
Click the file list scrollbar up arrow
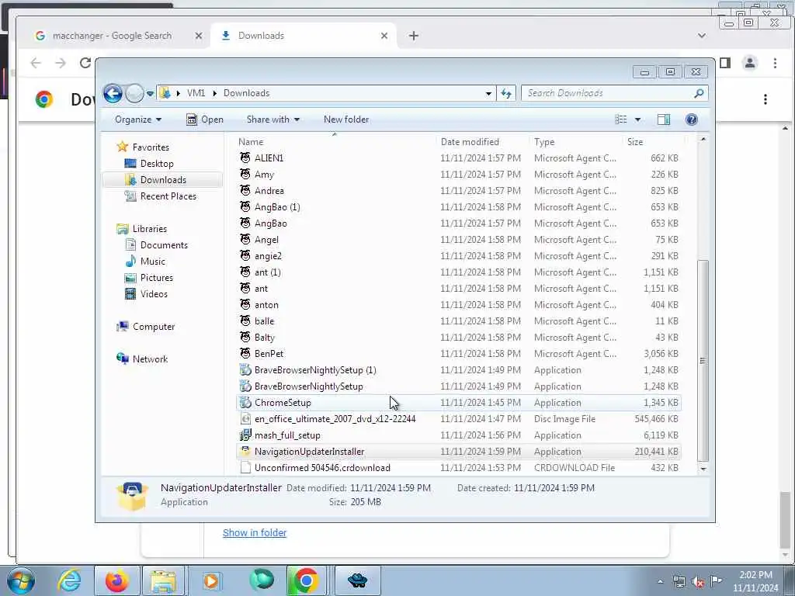tap(703, 140)
